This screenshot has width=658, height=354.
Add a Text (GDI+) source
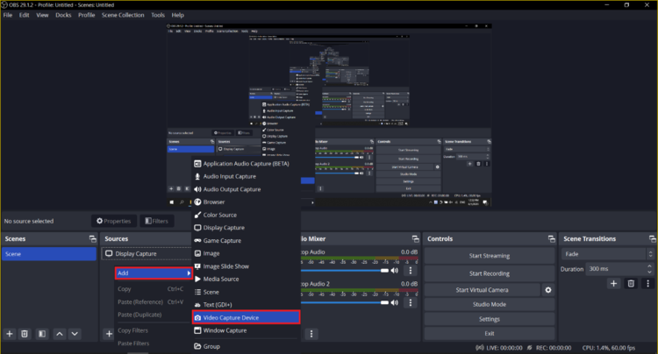click(246, 305)
